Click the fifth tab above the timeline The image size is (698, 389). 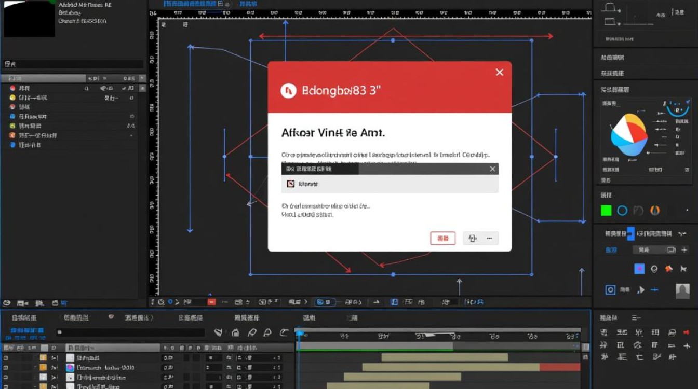tap(247, 317)
